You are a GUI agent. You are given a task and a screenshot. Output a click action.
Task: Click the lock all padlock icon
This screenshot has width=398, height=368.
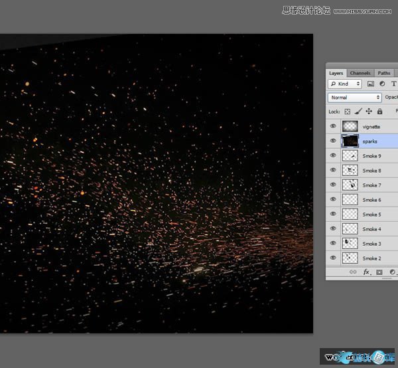[x=379, y=112]
